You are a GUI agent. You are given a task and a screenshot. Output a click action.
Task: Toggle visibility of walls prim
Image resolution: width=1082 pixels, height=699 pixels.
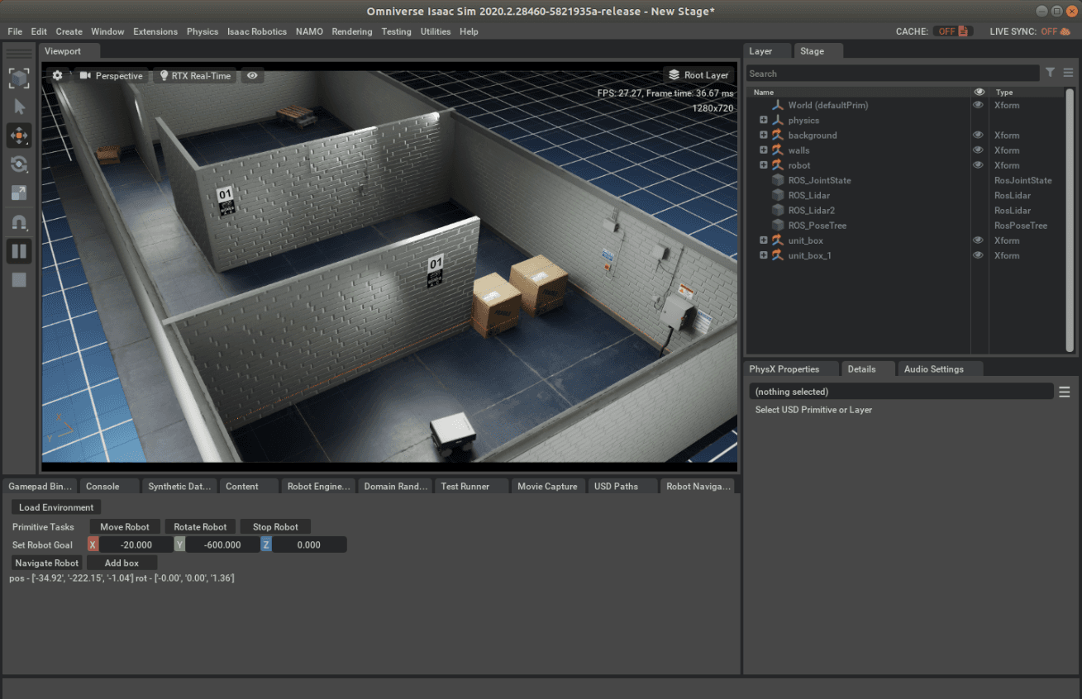click(979, 150)
